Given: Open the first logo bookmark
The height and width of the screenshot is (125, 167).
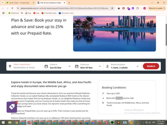Looking at the screenshot, I should click(x=28, y=13).
